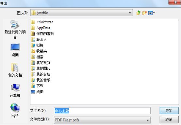Click the .thinkbuzan folder name
181x125 pixels.
click(x=45, y=22)
